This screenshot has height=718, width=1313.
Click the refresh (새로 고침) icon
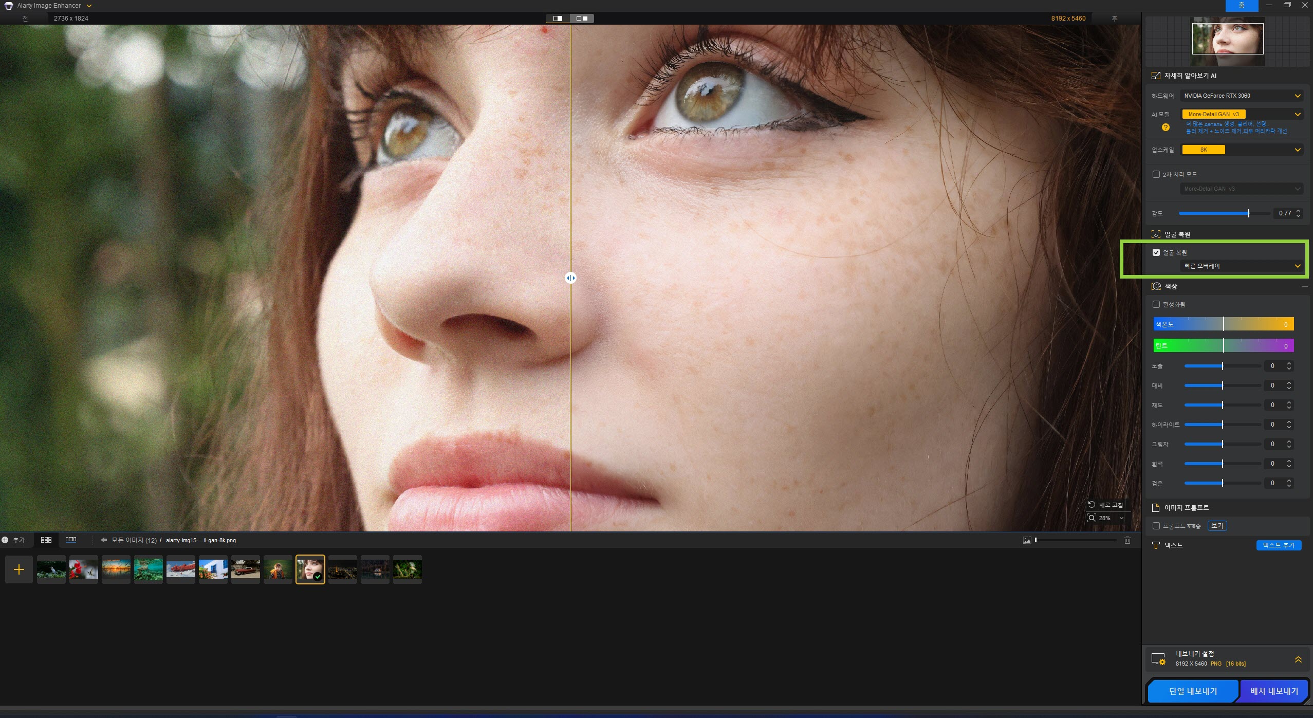pyautogui.click(x=1092, y=505)
